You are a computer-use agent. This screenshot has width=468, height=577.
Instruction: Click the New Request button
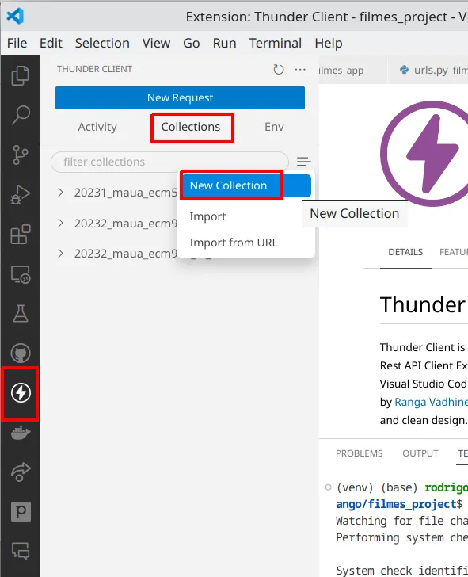pos(180,98)
